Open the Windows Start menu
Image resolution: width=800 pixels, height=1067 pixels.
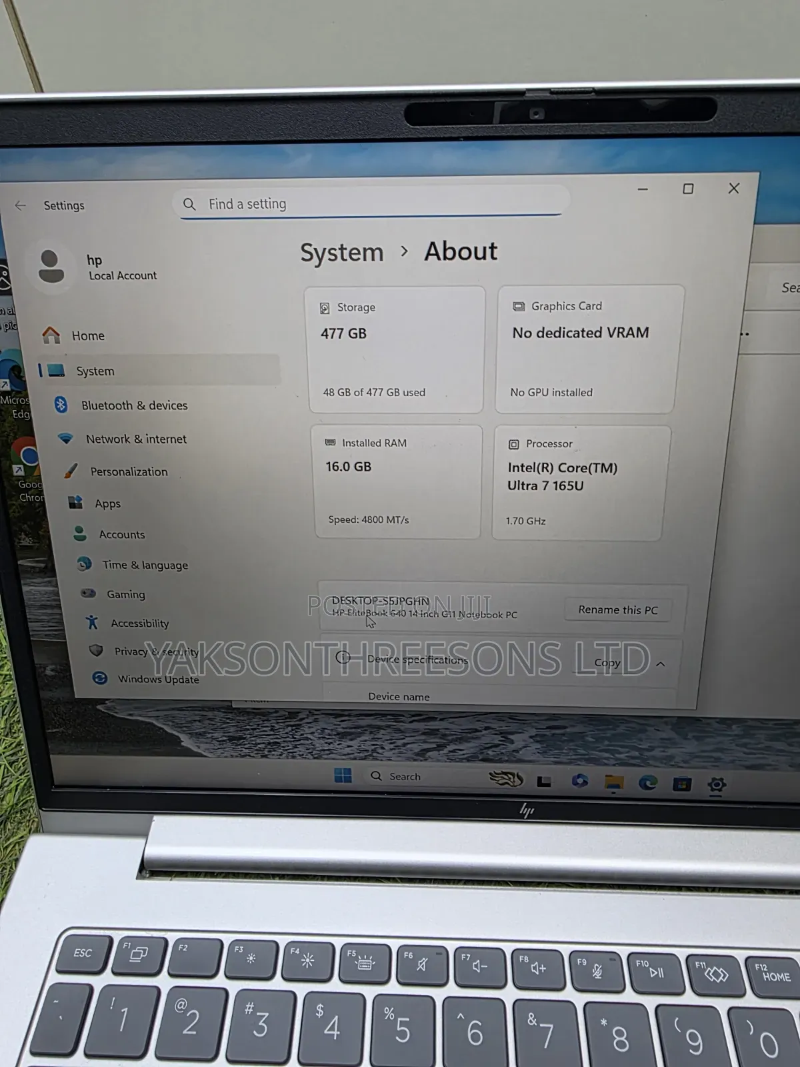coord(343,776)
